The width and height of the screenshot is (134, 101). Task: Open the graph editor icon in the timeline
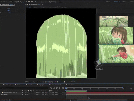click(63, 88)
